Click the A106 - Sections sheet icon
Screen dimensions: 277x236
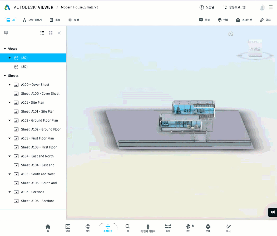pos(16,192)
